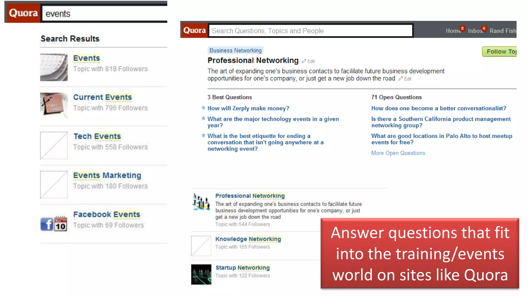Click 'Topic with 180 Followers' text
528x297 pixels.
(x=110, y=186)
